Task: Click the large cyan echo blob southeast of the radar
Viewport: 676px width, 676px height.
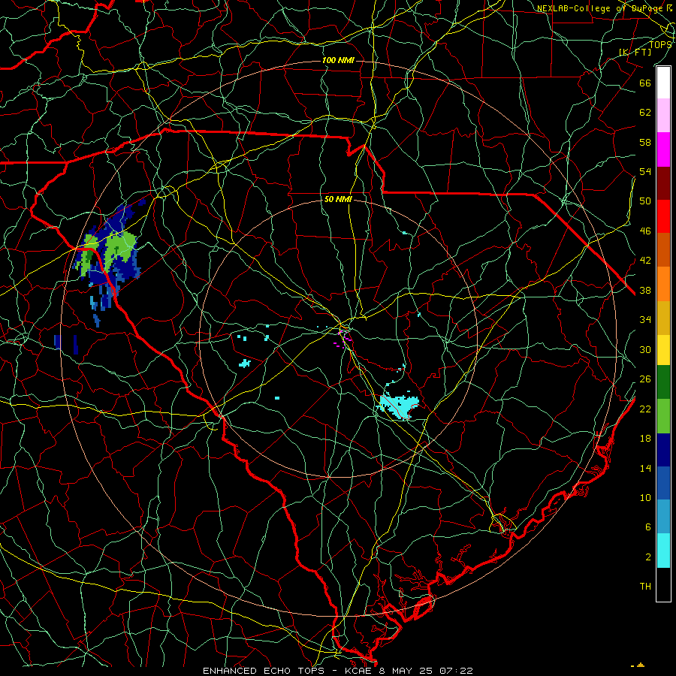Action: pyautogui.click(x=399, y=406)
